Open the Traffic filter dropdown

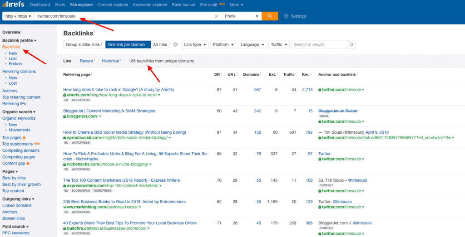point(279,45)
